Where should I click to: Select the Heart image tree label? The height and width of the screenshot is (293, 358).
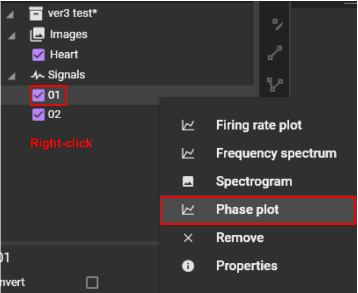(64, 54)
